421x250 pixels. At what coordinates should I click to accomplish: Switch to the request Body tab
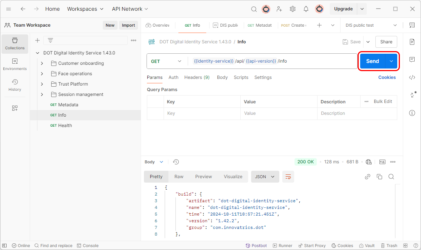pyautogui.click(x=222, y=77)
